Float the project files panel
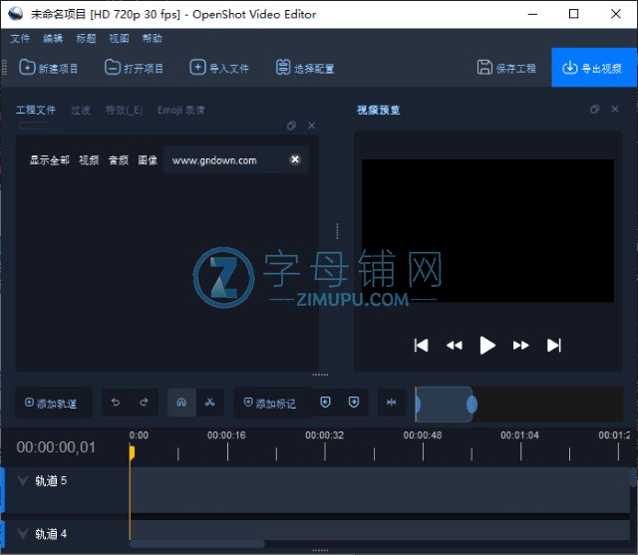 coord(291,126)
